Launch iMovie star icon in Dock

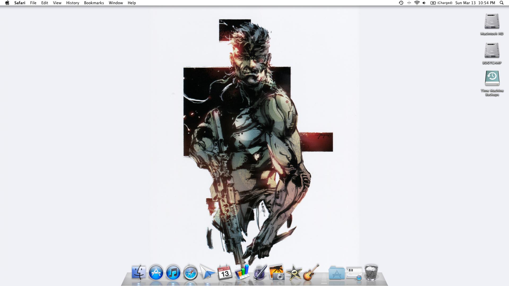[294, 272]
